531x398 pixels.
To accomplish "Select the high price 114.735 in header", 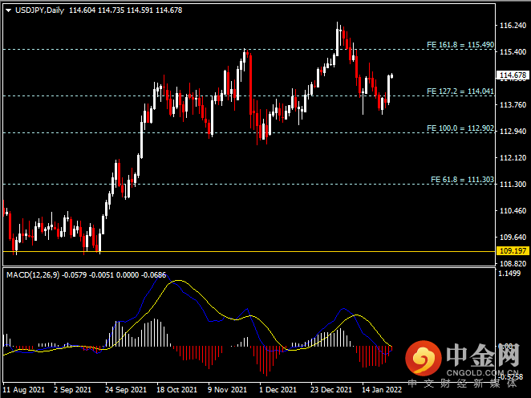I will pyautogui.click(x=111, y=10).
